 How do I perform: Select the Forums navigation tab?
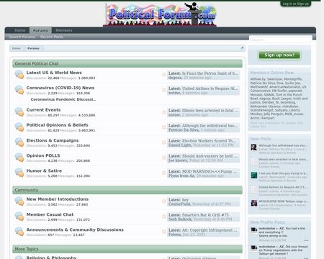pyautogui.click(x=40, y=30)
